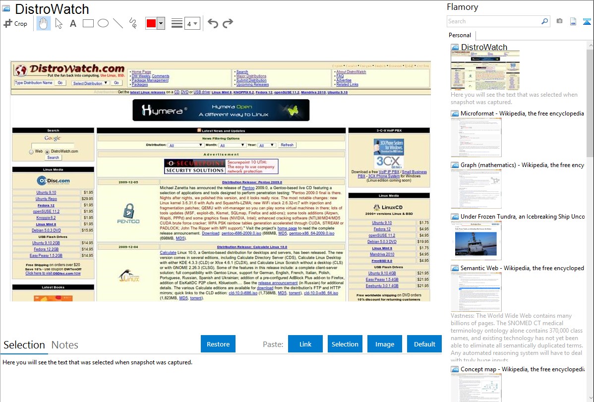Undo the last edit
The width and height of the screenshot is (594, 402).
point(213,23)
